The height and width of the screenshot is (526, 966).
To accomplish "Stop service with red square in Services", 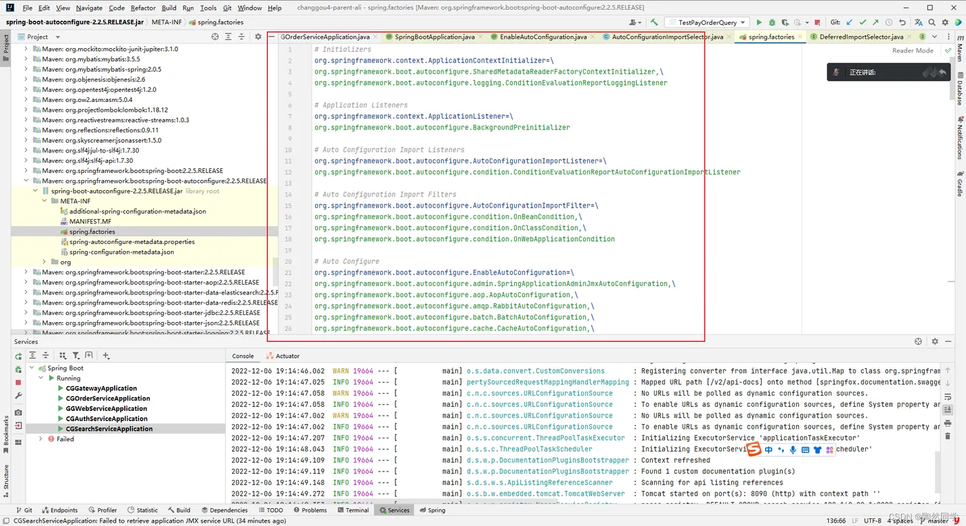I will tap(19, 383).
